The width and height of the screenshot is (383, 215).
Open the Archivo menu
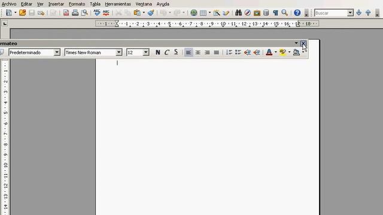pyautogui.click(x=9, y=4)
